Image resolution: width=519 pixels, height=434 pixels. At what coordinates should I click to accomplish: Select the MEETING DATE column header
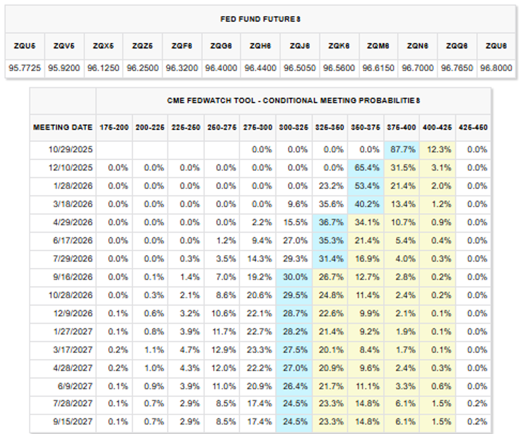tap(62, 128)
